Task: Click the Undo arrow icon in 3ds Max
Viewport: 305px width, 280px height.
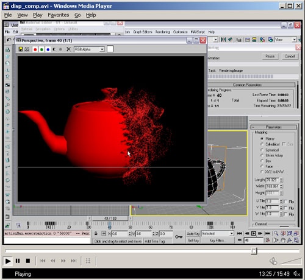Action: (x=9, y=40)
